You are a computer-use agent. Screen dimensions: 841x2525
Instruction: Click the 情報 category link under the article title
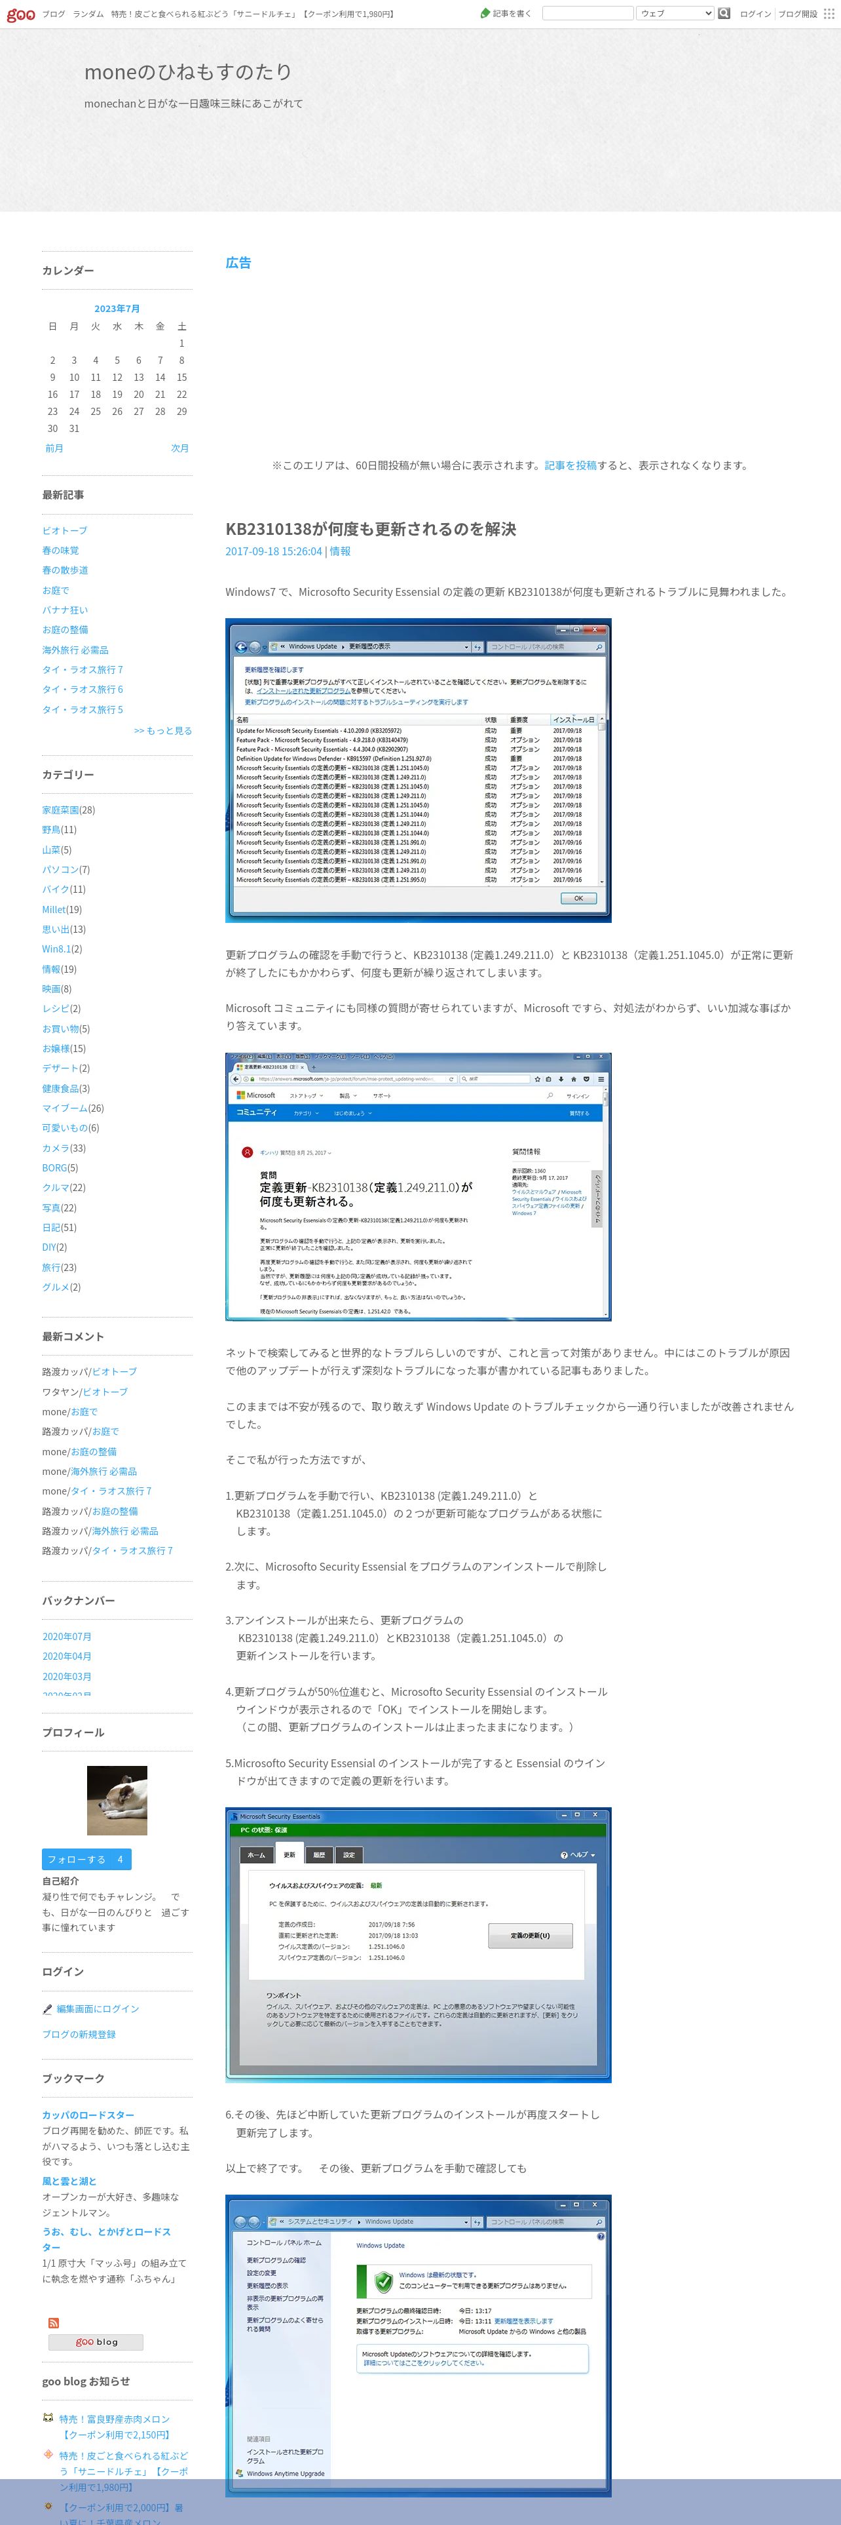coord(340,551)
